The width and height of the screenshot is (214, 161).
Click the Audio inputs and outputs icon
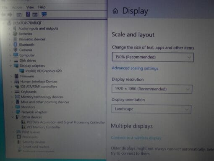click(x=15, y=29)
